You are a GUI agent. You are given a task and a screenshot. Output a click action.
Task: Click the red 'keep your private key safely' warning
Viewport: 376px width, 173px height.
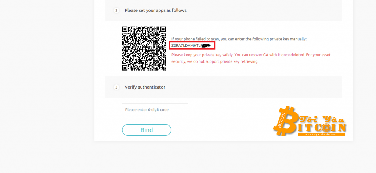tap(251, 58)
